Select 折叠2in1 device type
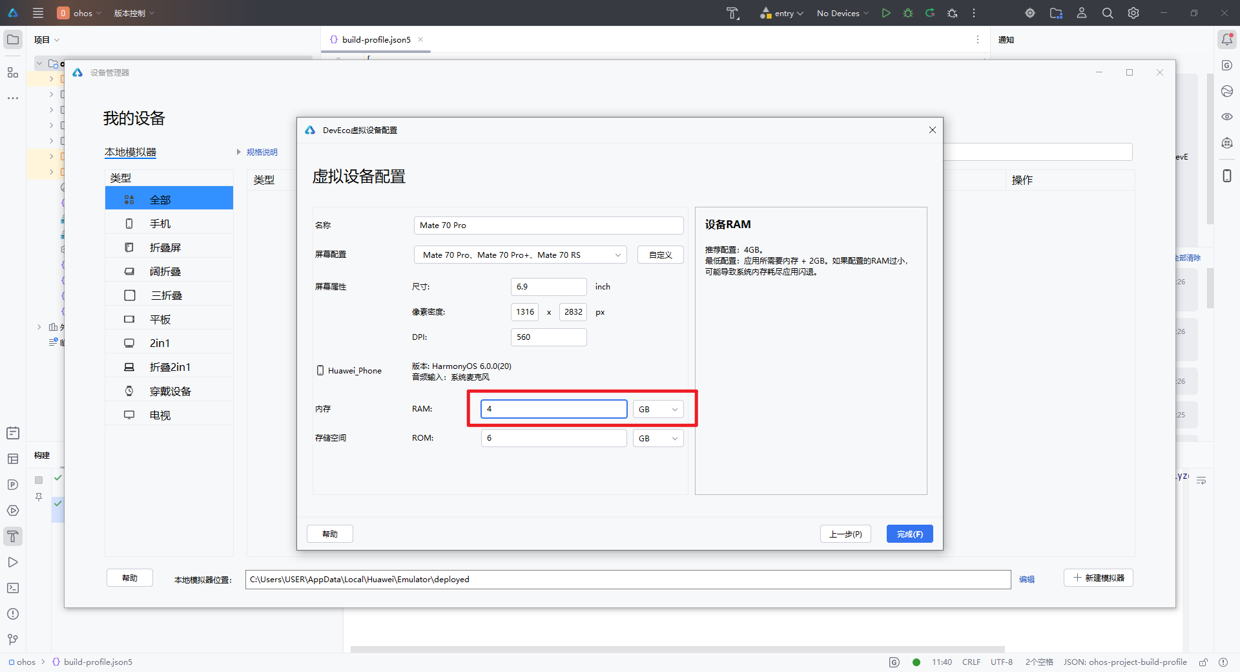1240x672 pixels. pos(169,367)
